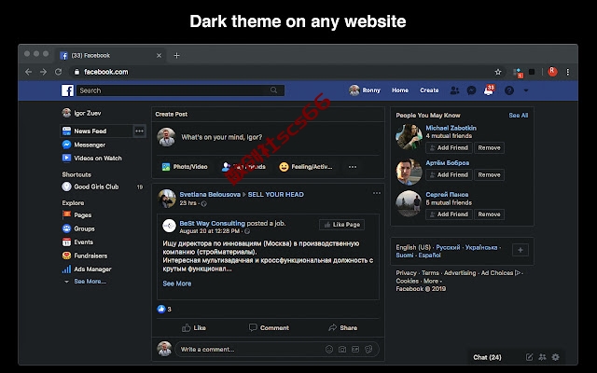Open the BeSt Way Consulting page link
Screen dimensions: 597x373
click(x=212, y=224)
